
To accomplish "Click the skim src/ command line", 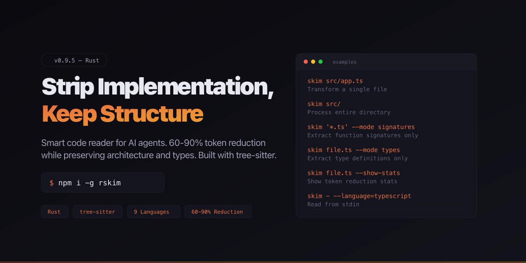I will click(324, 104).
